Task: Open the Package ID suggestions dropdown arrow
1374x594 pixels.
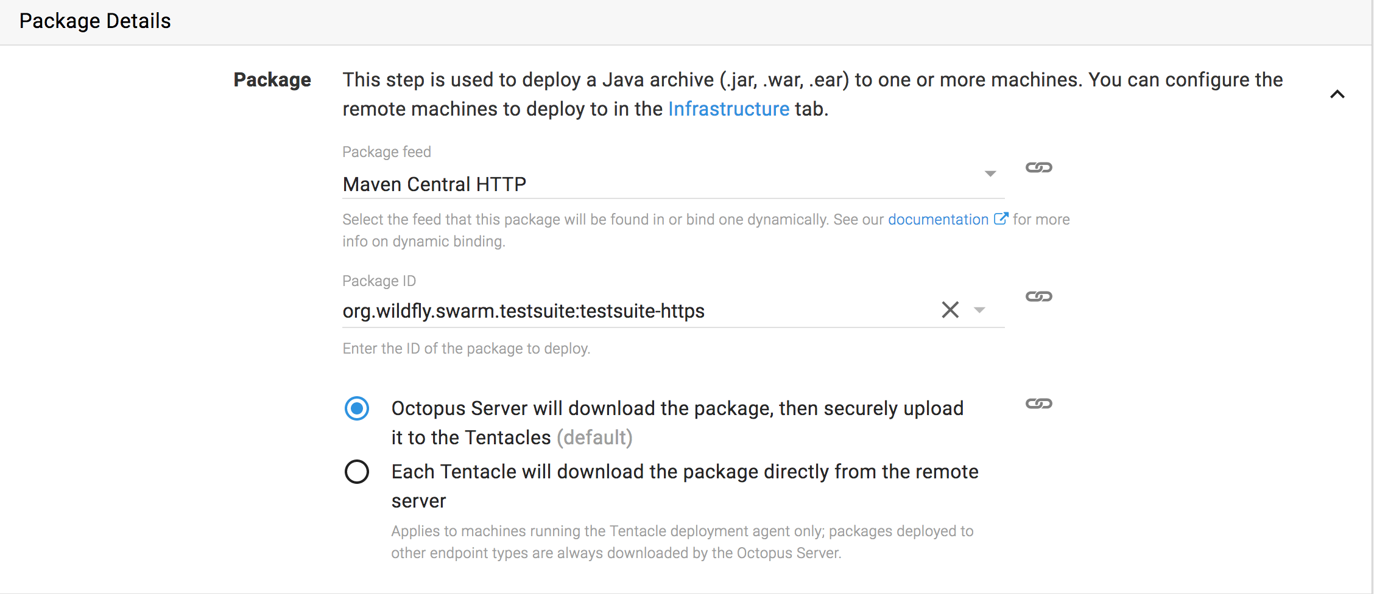Action: [979, 310]
